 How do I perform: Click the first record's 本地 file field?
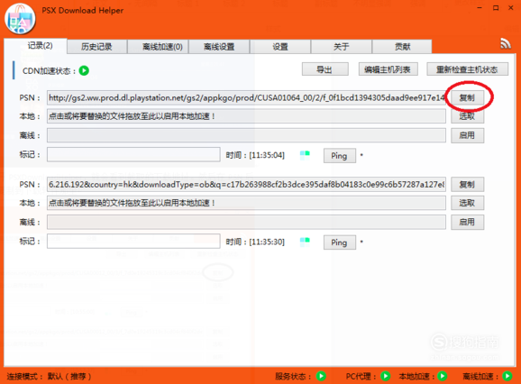click(x=246, y=116)
